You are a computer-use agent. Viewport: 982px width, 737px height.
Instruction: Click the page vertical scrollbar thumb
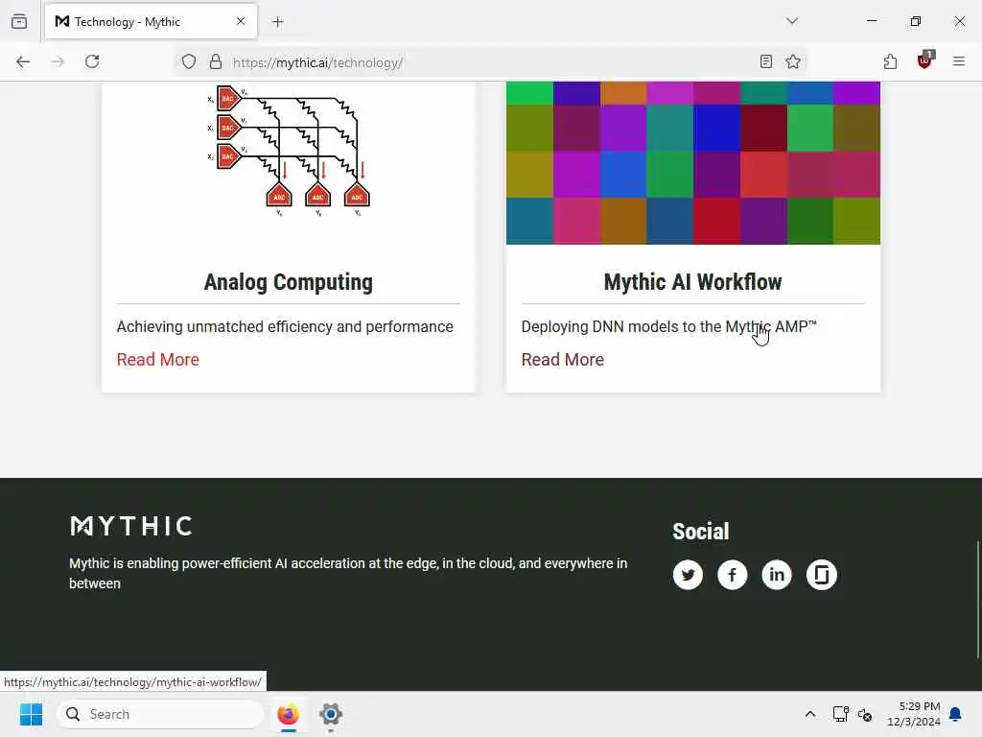click(977, 600)
